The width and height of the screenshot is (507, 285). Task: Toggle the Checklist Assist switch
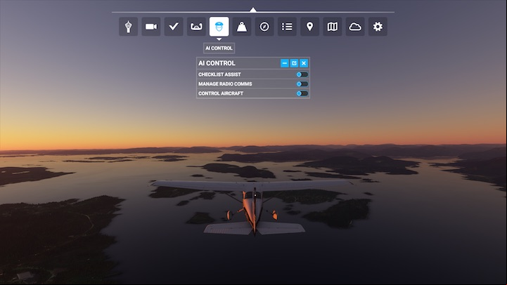click(302, 74)
